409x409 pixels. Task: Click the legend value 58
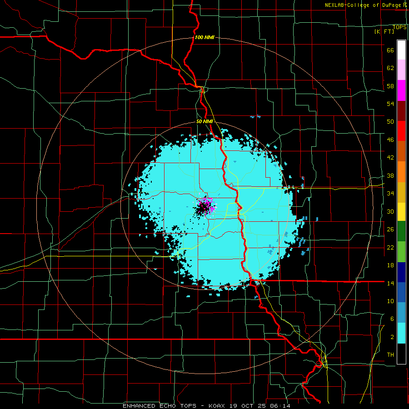390,86
